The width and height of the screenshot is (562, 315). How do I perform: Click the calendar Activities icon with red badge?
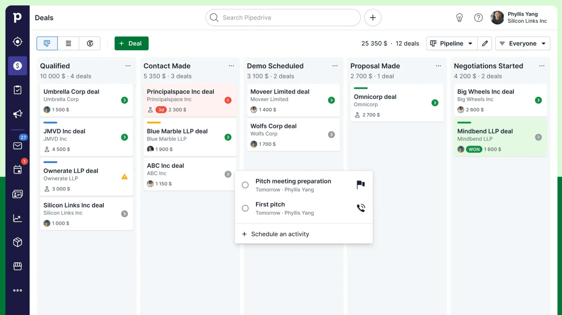click(x=17, y=170)
